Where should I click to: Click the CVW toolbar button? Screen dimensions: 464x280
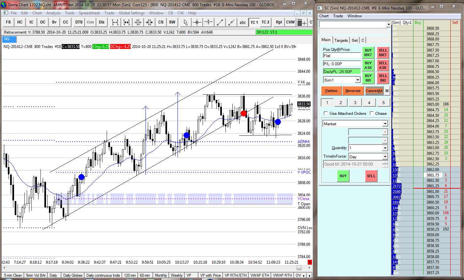click(290, 22)
